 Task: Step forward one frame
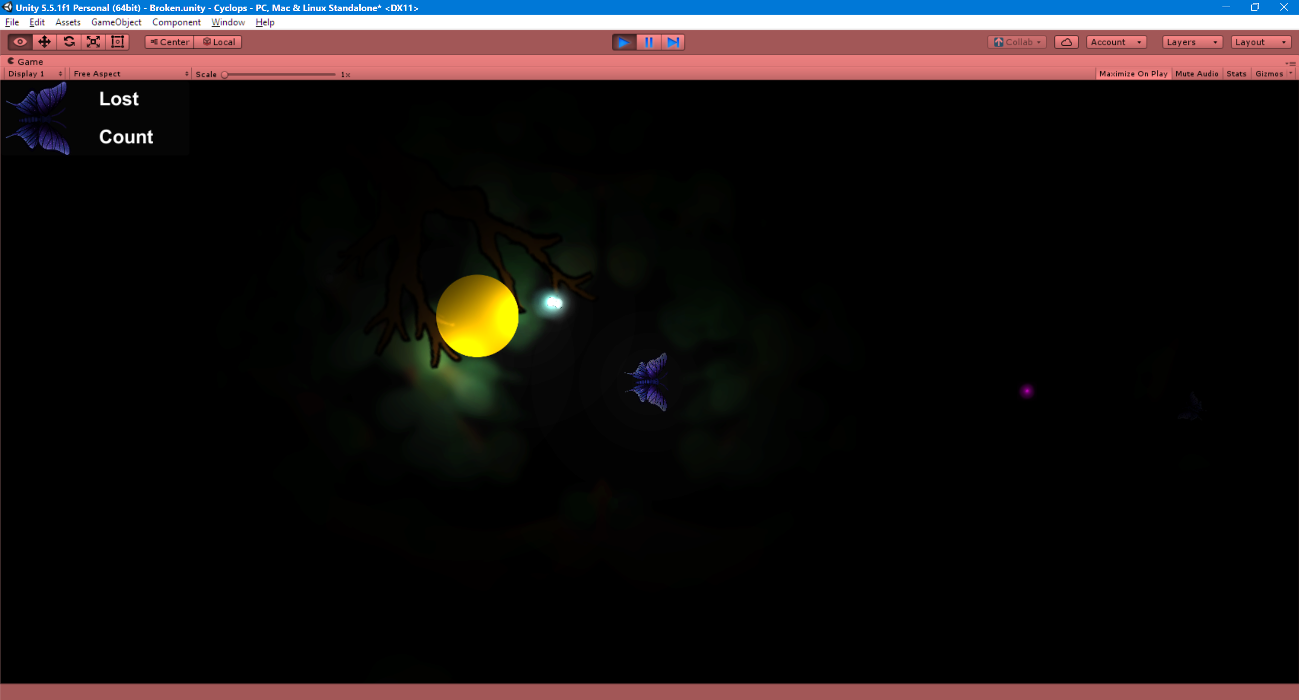673,42
